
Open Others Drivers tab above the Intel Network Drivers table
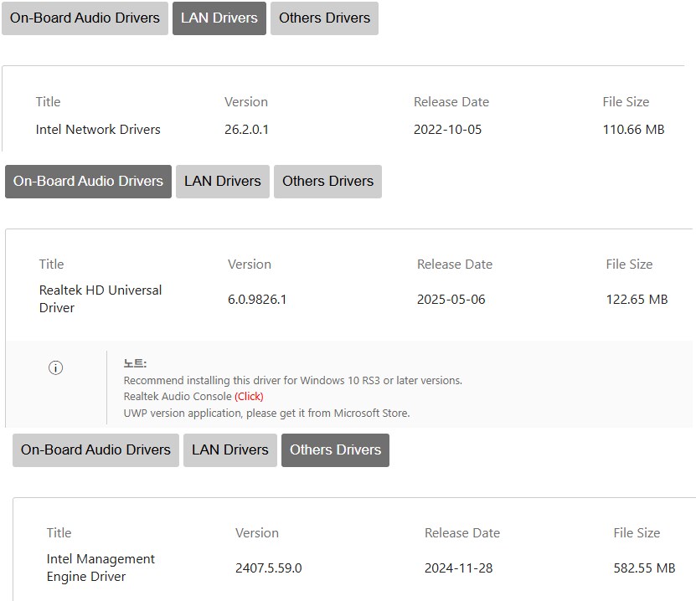pyautogui.click(x=324, y=18)
